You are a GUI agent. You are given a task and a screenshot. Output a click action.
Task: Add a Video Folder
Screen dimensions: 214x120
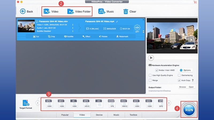point(79,11)
